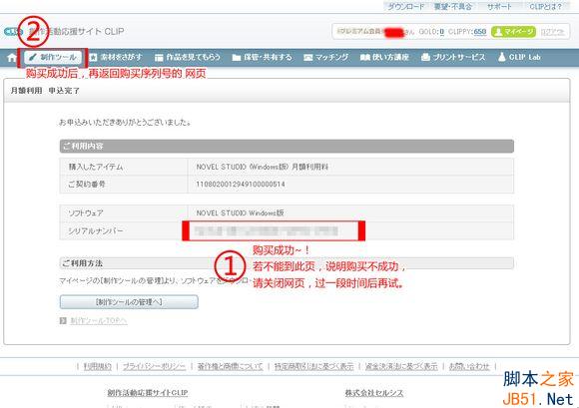Open the 使い方講座 menu item

pyautogui.click(x=384, y=57)
